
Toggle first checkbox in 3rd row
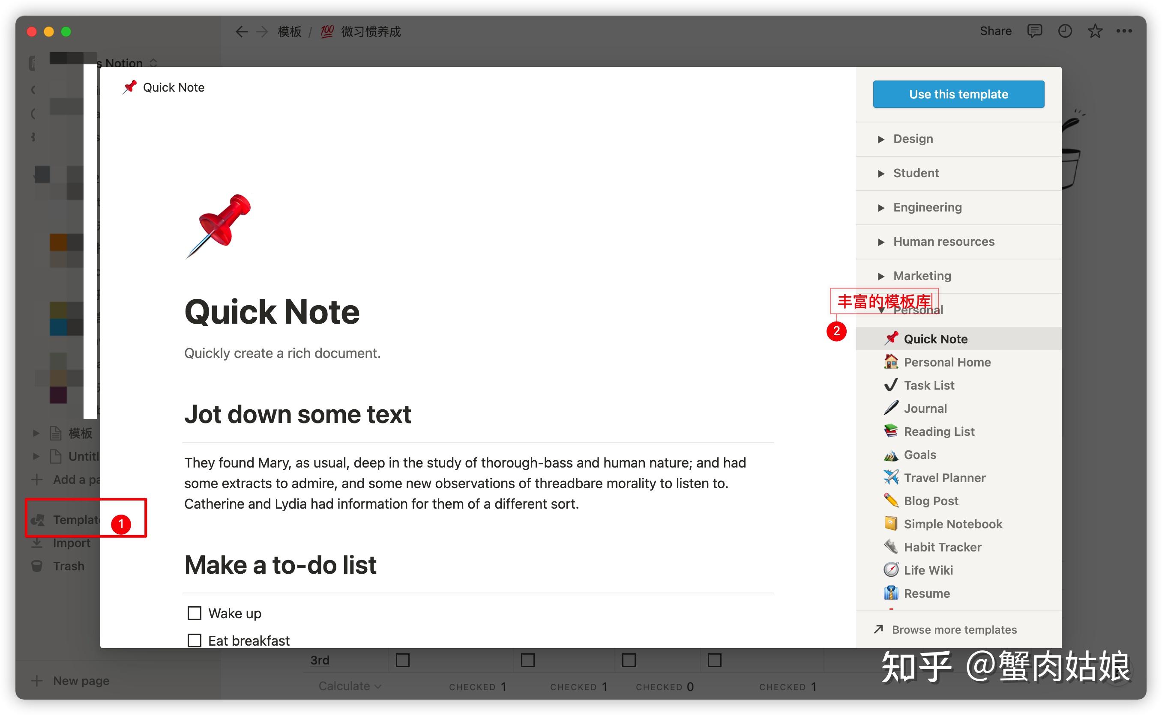click(x=403, y=660)
